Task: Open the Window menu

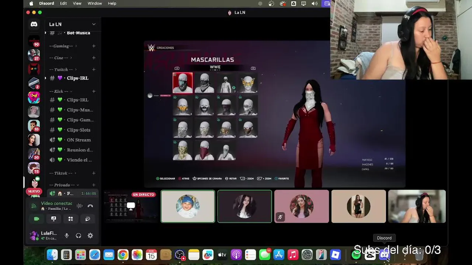Action: tap(95, 3)
